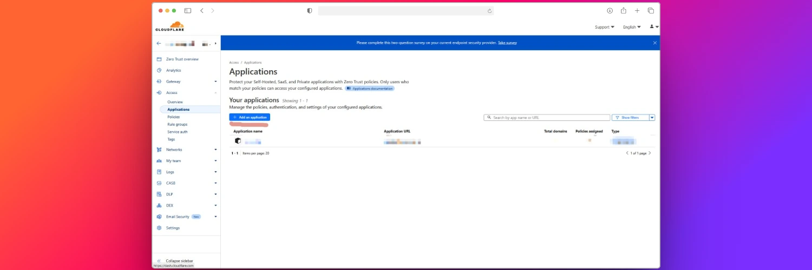The width and height of the screenshot is (812, 270).
Task: Open Analytics from the sidebar
Action: [173, 70]
